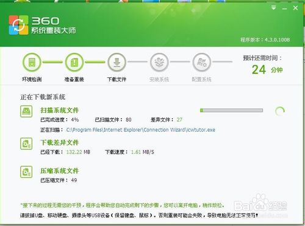Click the 扫描系统文件 disk icon

pos(26,111)
